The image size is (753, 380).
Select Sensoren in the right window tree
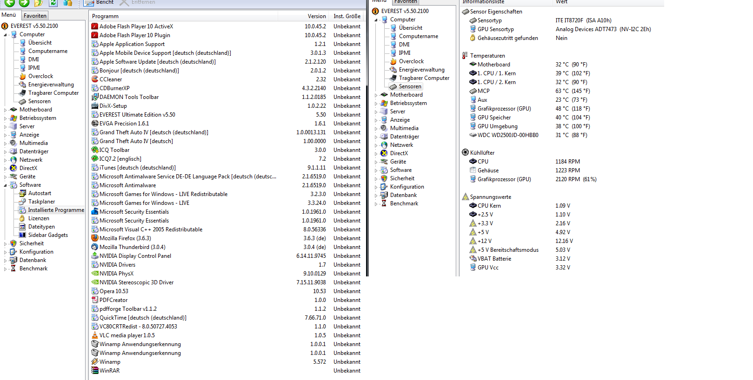click(410, 86)
